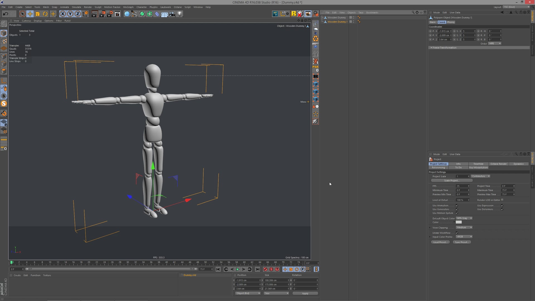Viewport: 535px width, 301px height.
Task: Open the Centimeters unit dropdown
Action: (x=480, y=176)
